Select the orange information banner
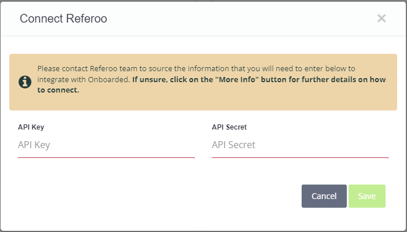This screenshot has width=407, height=232. coord(203,82)
